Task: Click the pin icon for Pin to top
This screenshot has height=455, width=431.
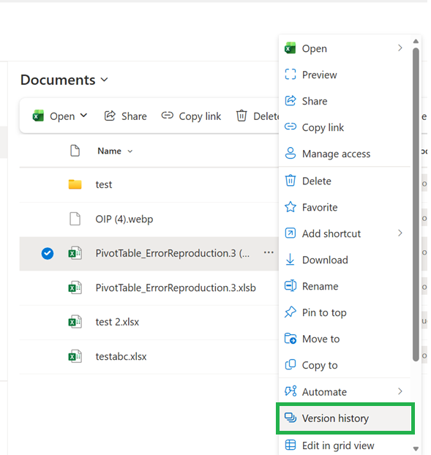Action: pos(291,312)
